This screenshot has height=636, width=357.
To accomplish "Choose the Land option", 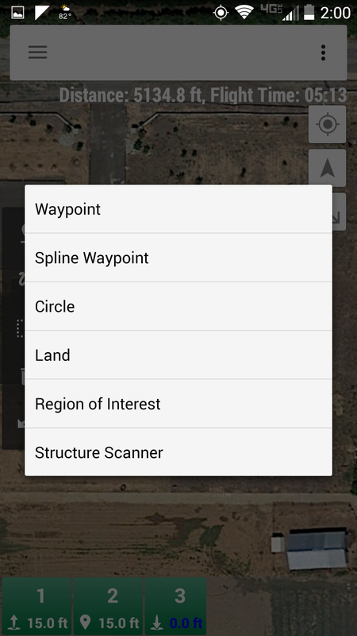I will click(x=178, y=355).
